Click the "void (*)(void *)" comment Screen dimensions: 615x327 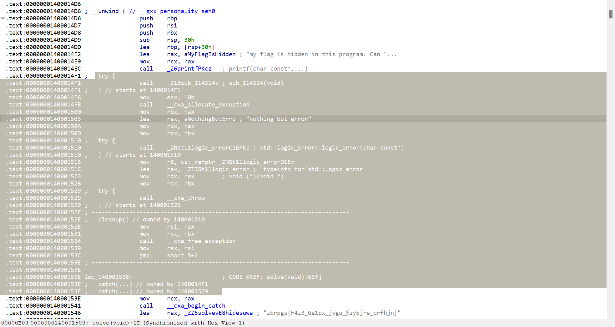(256, 176)
